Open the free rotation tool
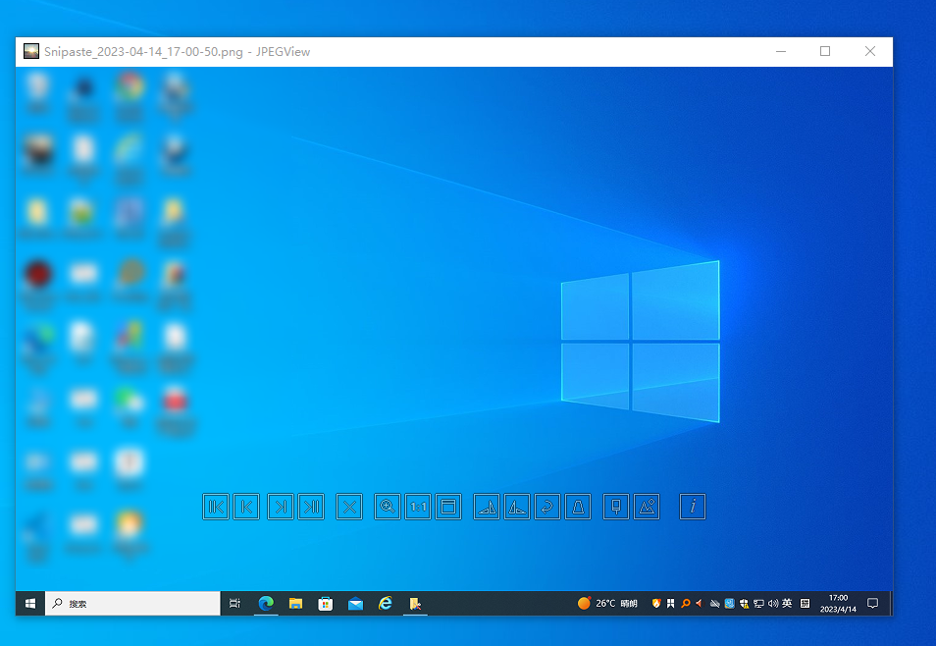This screenshot has height=646, width=936. [x=547, y=507]
